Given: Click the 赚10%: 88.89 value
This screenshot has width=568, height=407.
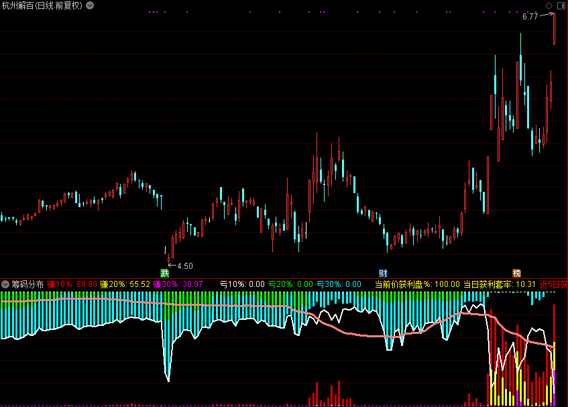Looking at the screenshot, I should (72, 284).
